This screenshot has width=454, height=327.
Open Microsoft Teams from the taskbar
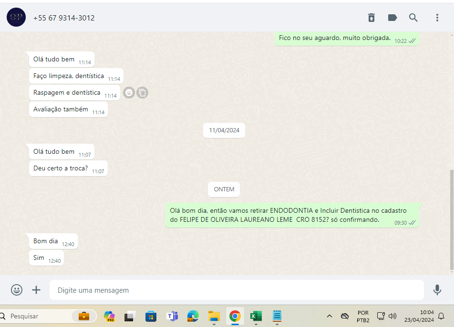[172, 317]
